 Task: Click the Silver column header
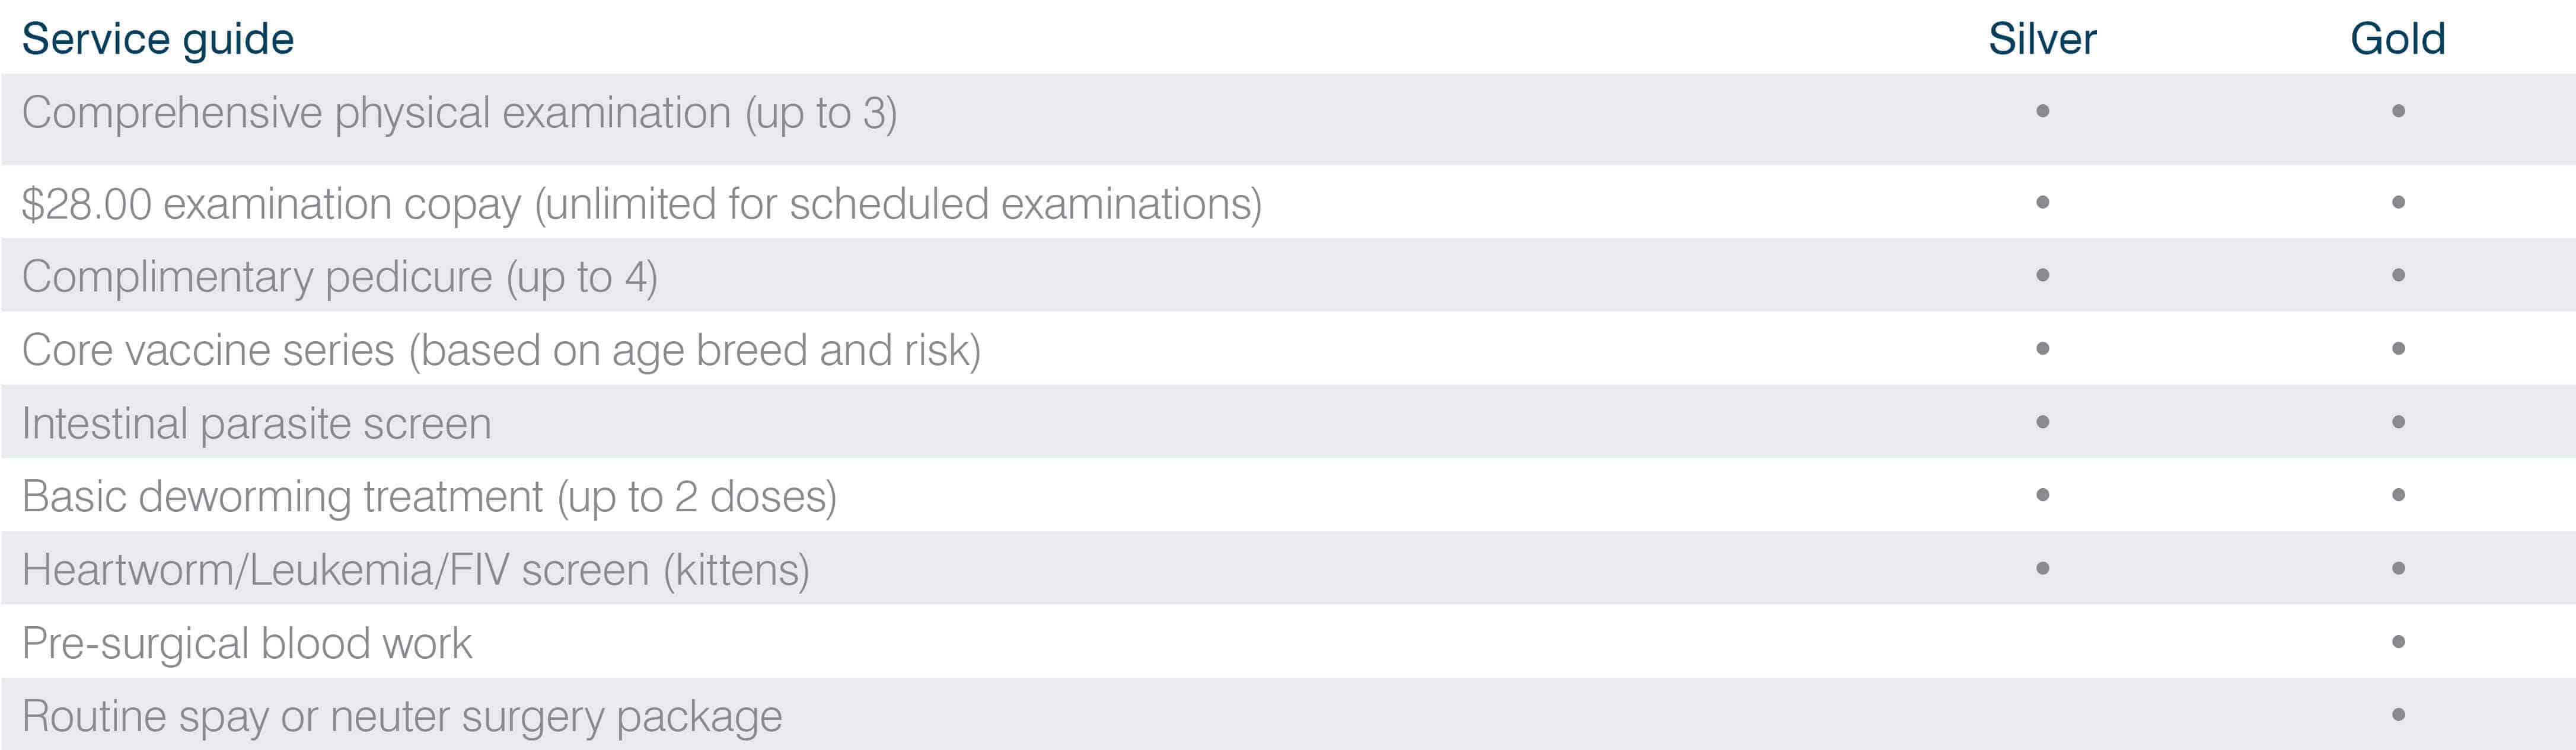(2042, 39)
